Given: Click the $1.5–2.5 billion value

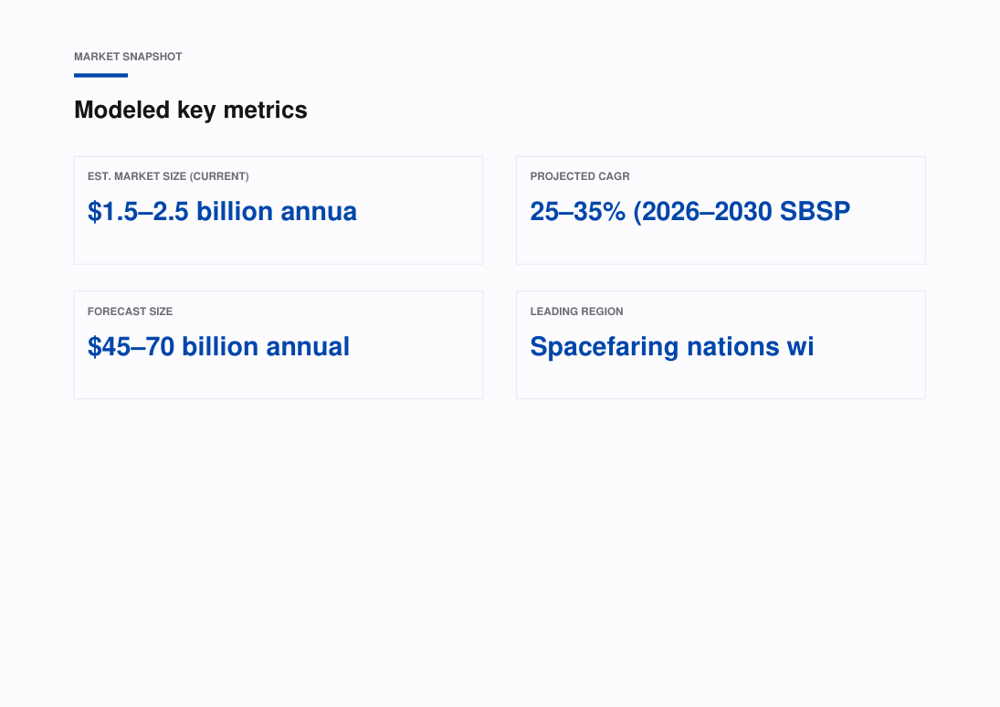Looking at the screenshot, I should 222,211.
